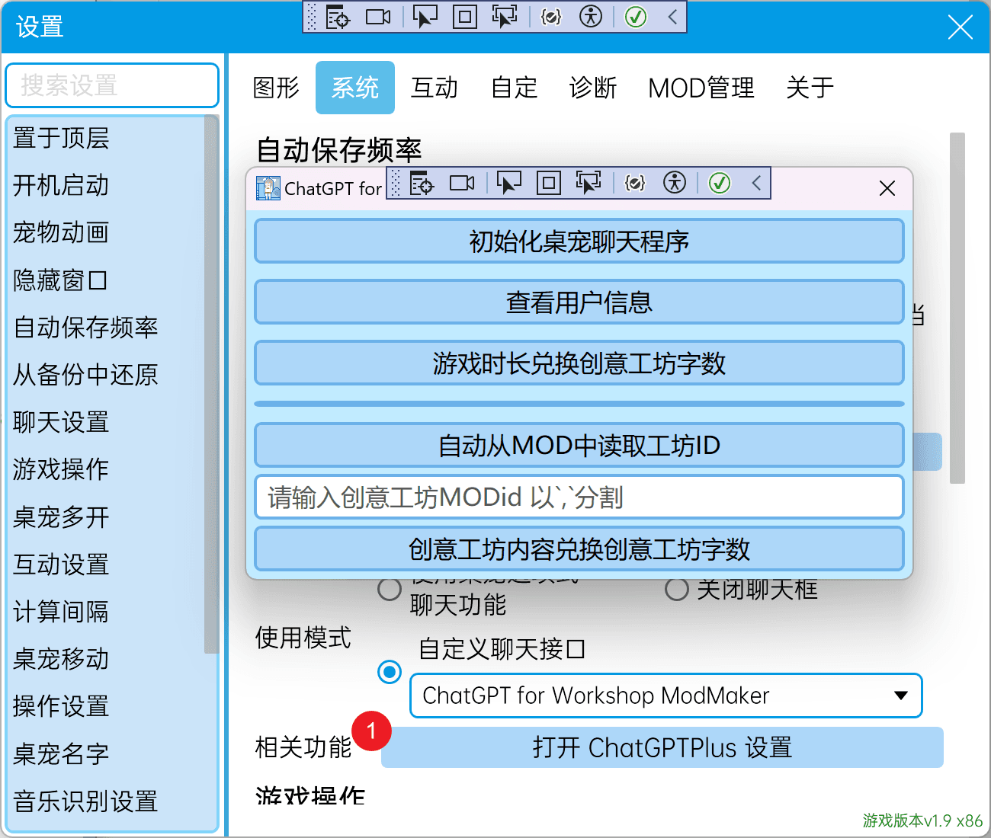
Task: Click the camera icon in the ChatGPT popup toolbar
Action: point(462,183)
